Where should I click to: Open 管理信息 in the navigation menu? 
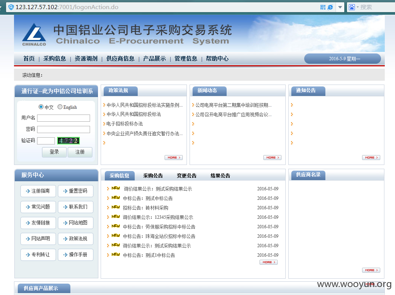click(186, 59)
